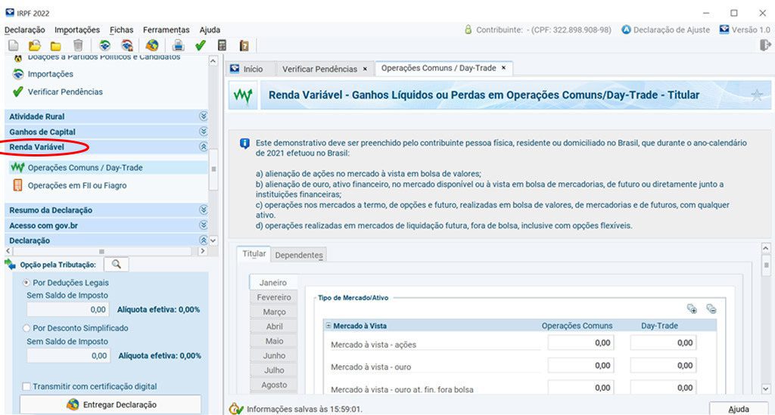Select the Titular tab
775x415 pixels.
click(254, 254)
